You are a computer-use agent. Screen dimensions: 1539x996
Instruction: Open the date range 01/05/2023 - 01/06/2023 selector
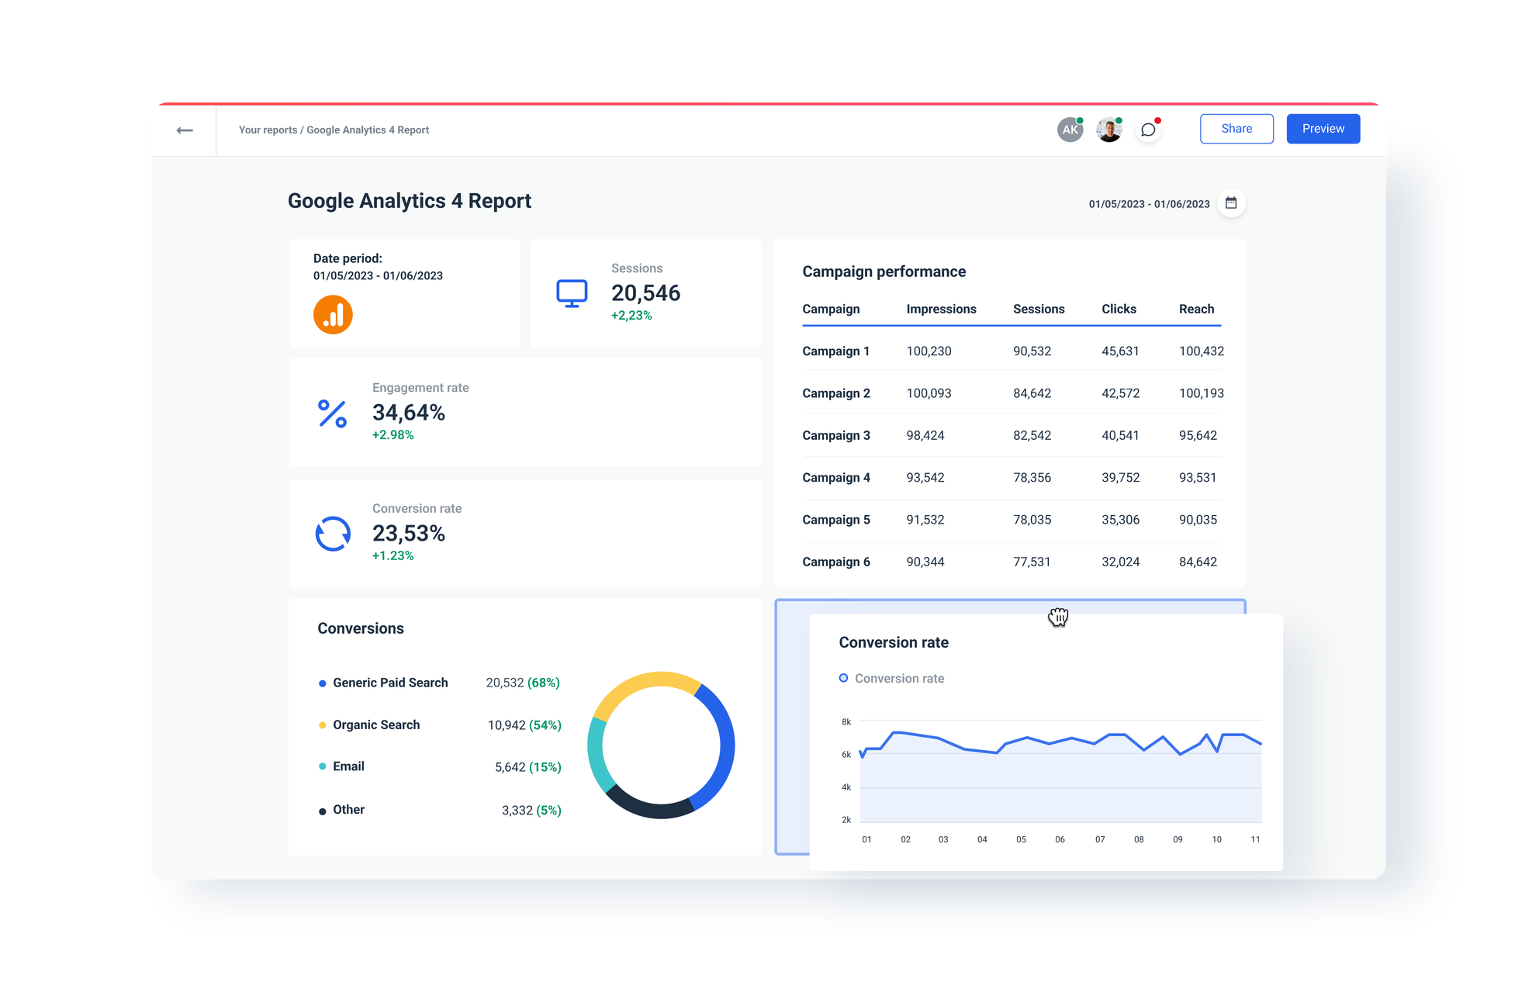tap(1149, 203)
